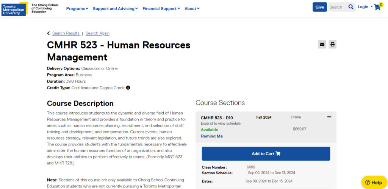
Task: Click the Expand to view schedule text
Action: pyautogui.click(x=221, y=123)
